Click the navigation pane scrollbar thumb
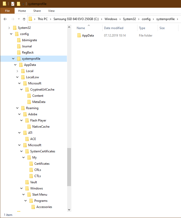 pos(69,167)
